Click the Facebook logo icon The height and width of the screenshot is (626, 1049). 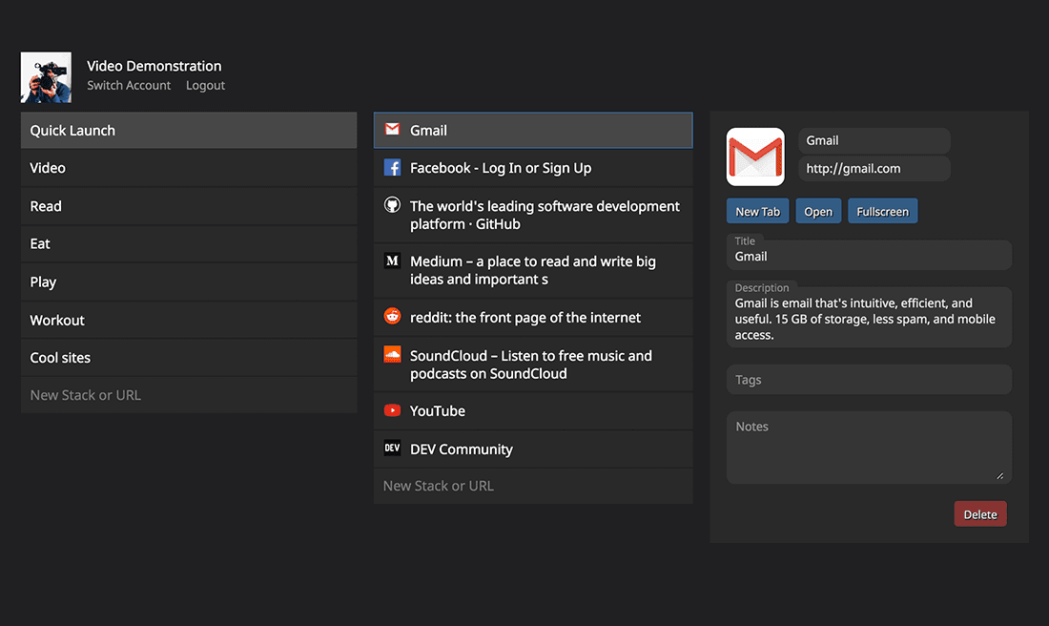point(392,168)
